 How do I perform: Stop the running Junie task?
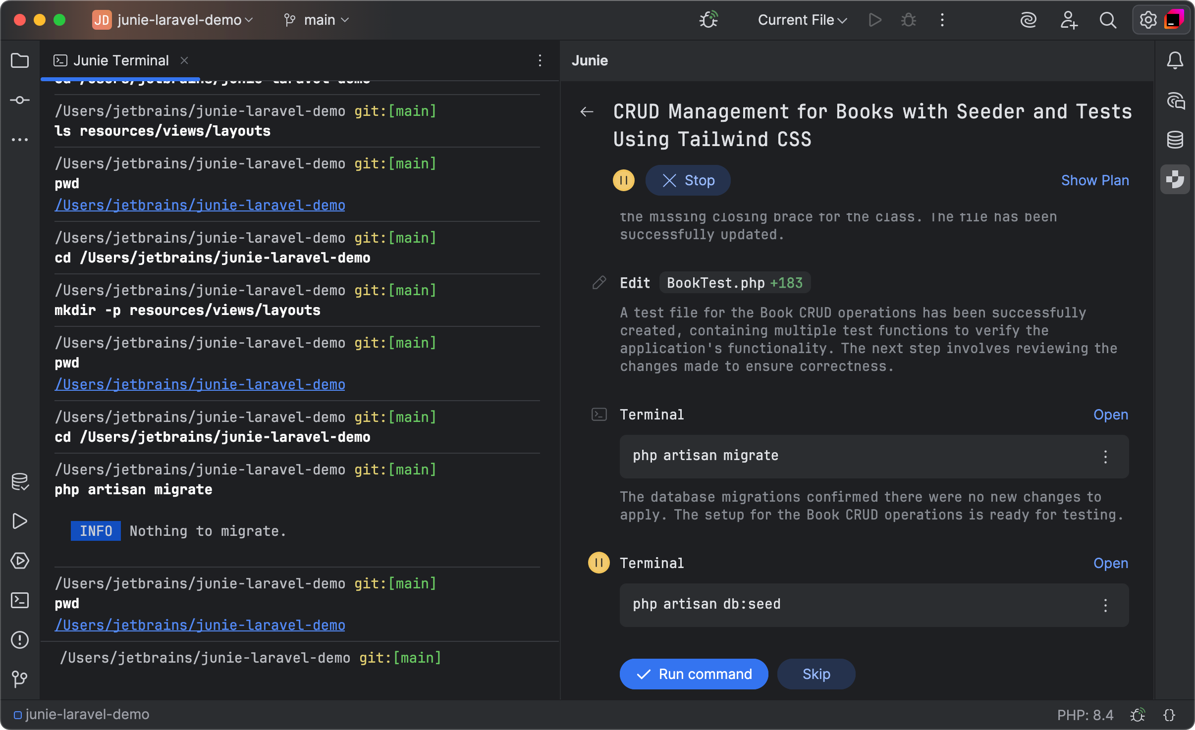point(688,180)
